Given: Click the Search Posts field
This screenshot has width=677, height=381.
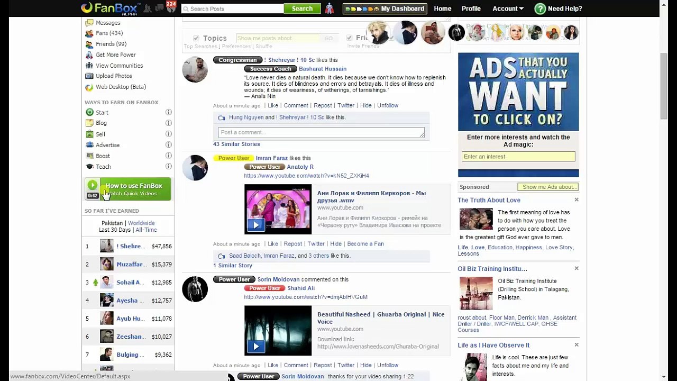Looking at the screenshot, I should (x=232, y=8).
